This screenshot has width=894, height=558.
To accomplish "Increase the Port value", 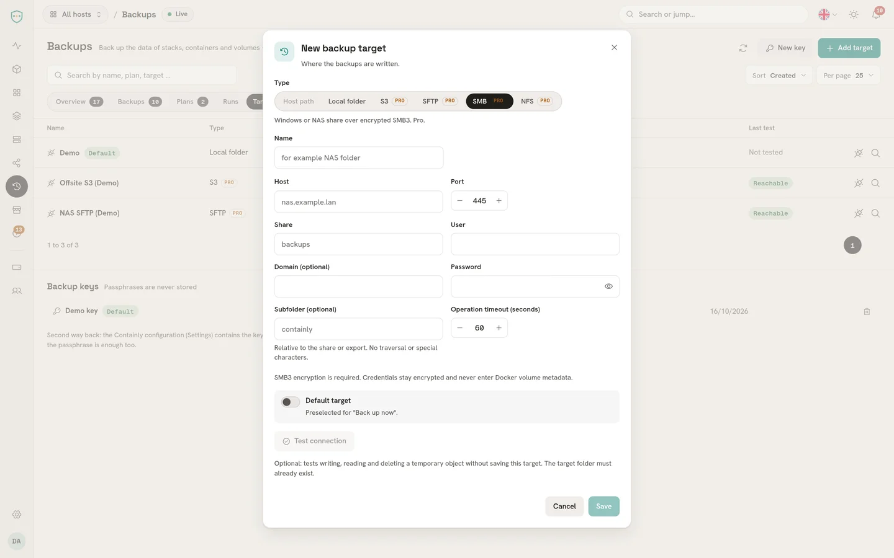I will click(x=499, y=201).
